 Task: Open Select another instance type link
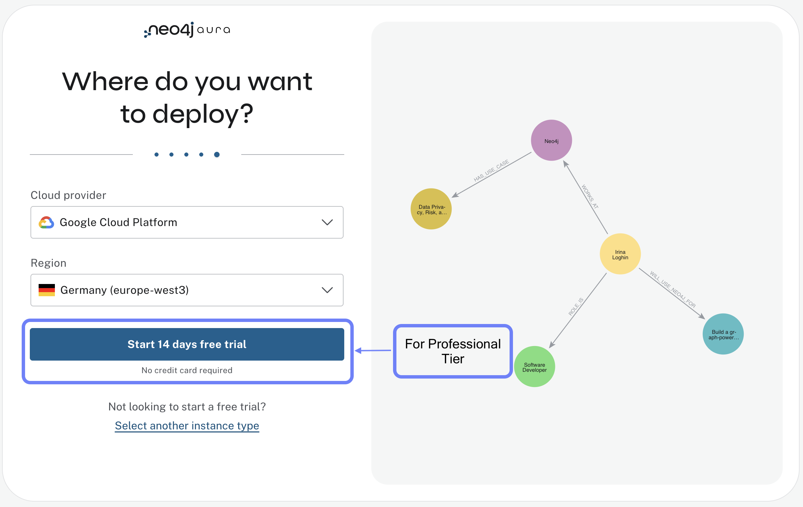pos(187,426)
